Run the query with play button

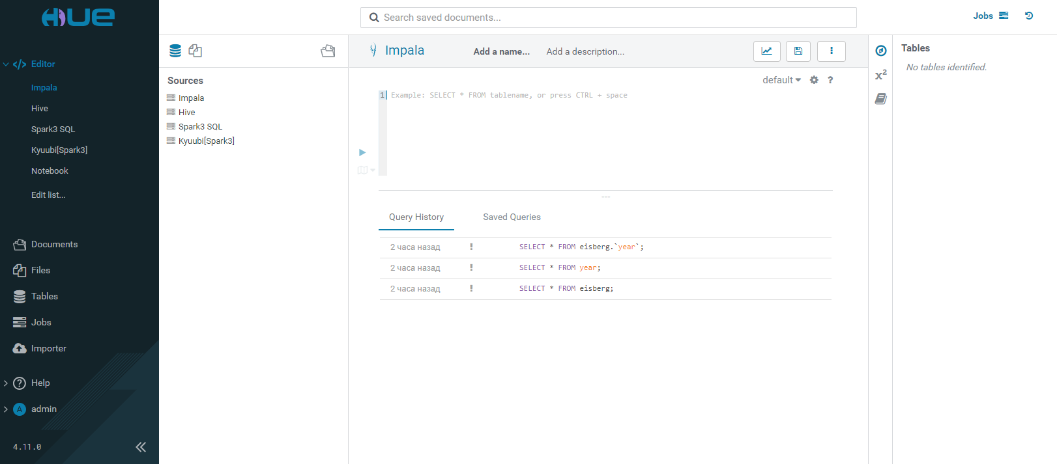coord(362,152)
